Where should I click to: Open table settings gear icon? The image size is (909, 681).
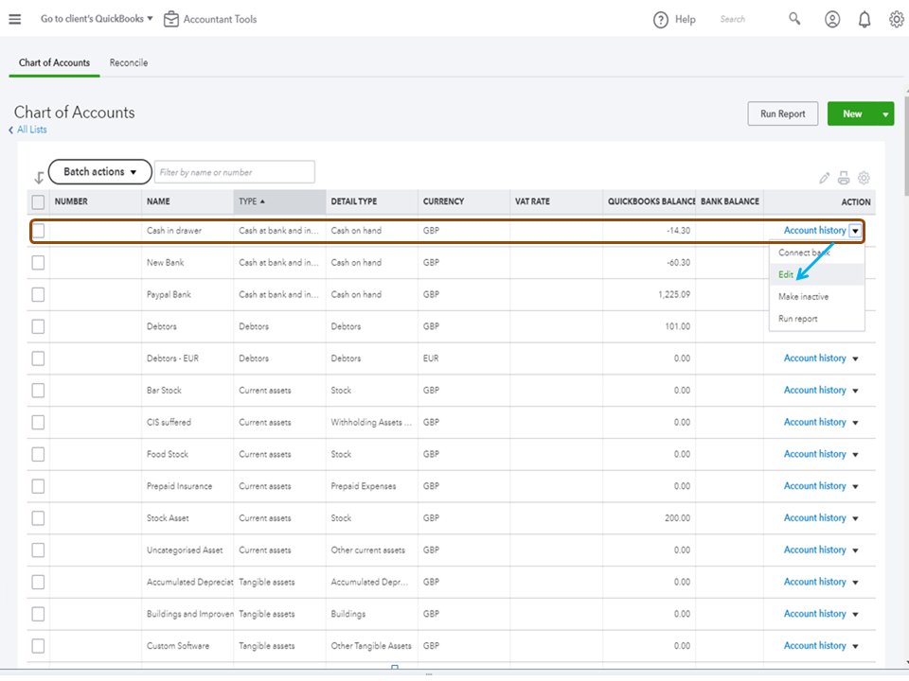(864, 178)
